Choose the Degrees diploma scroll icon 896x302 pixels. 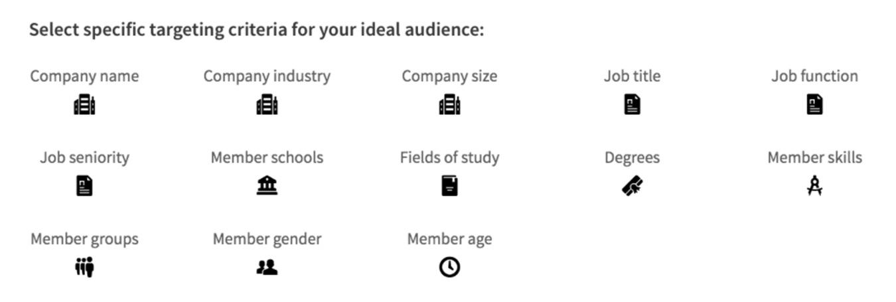[x=633, y=186]
